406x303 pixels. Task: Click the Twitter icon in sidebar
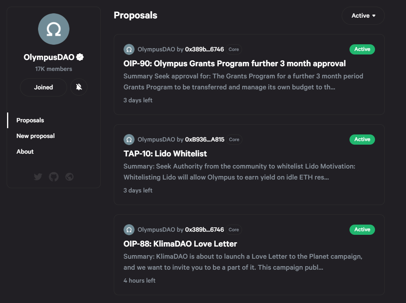38,177
